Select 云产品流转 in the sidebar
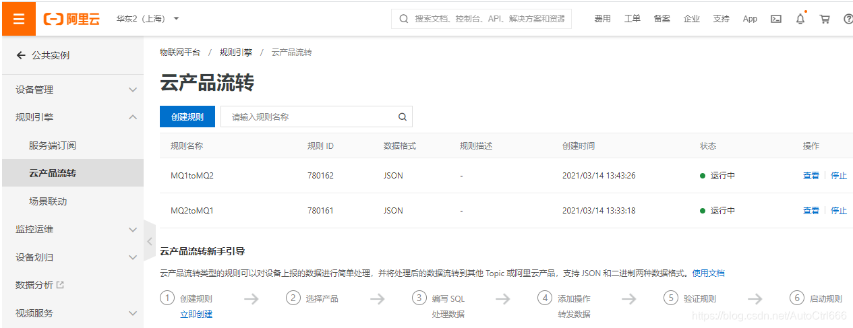This screenshot has width=853, height=328. point(73,173)
